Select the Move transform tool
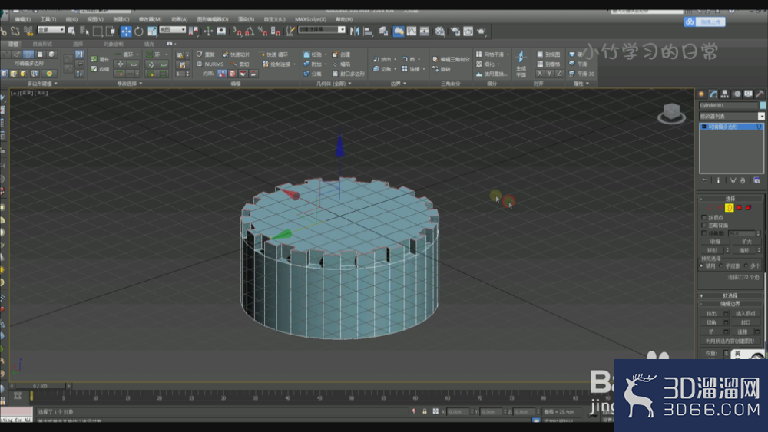 (x=126, y=31)
